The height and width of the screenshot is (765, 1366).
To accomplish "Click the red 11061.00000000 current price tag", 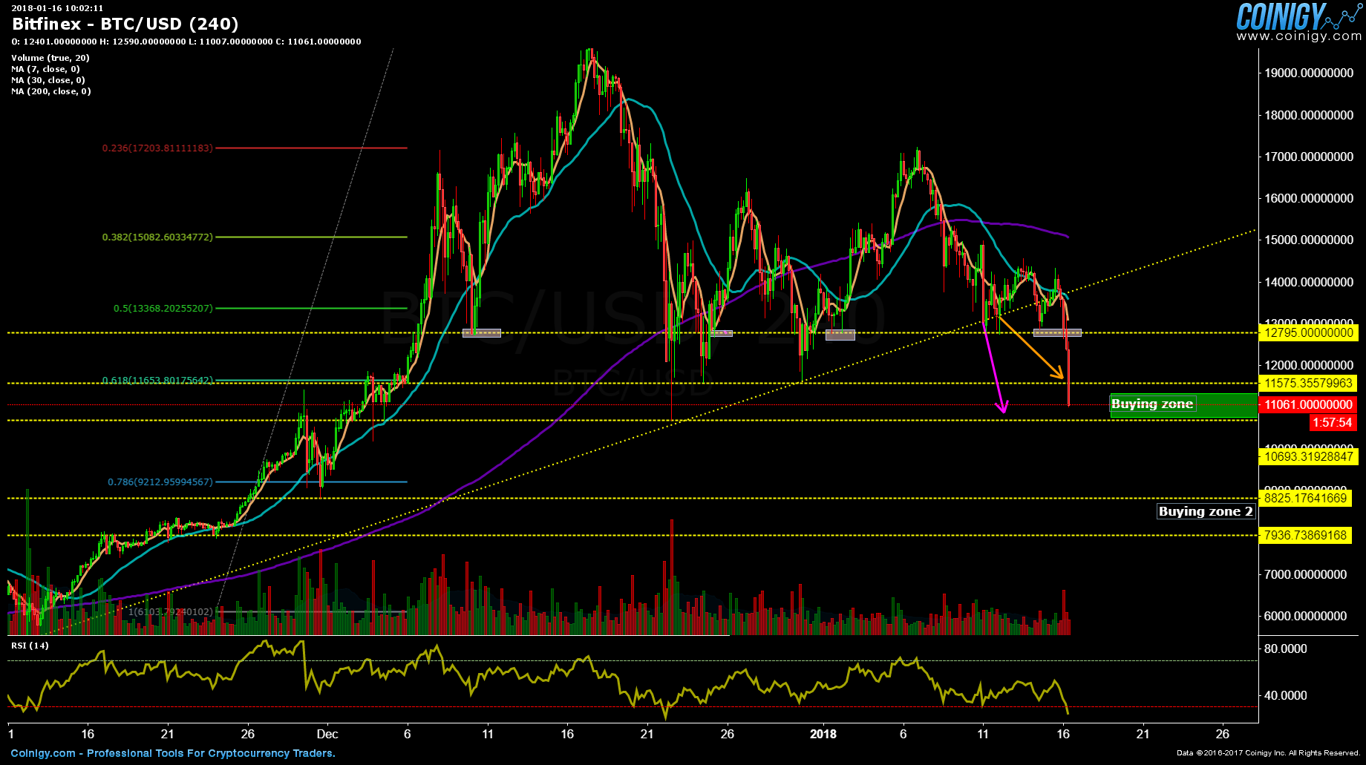I will tap(1307, 404).
